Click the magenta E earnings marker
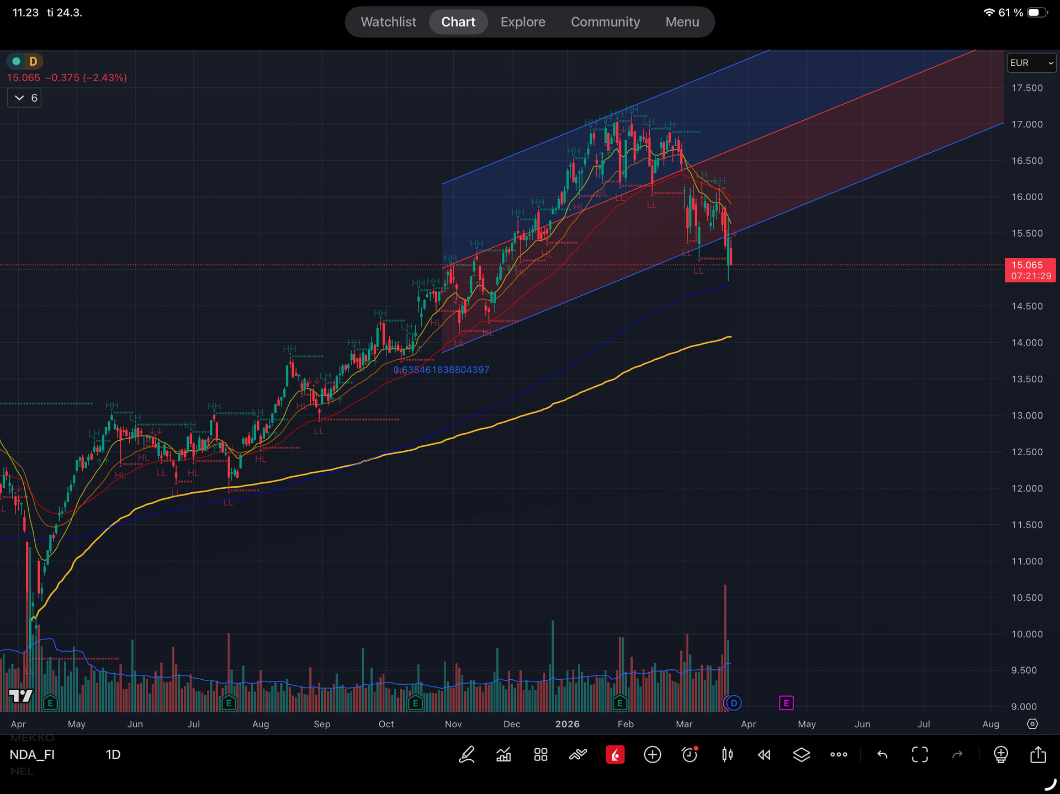 tap(786, 702)
